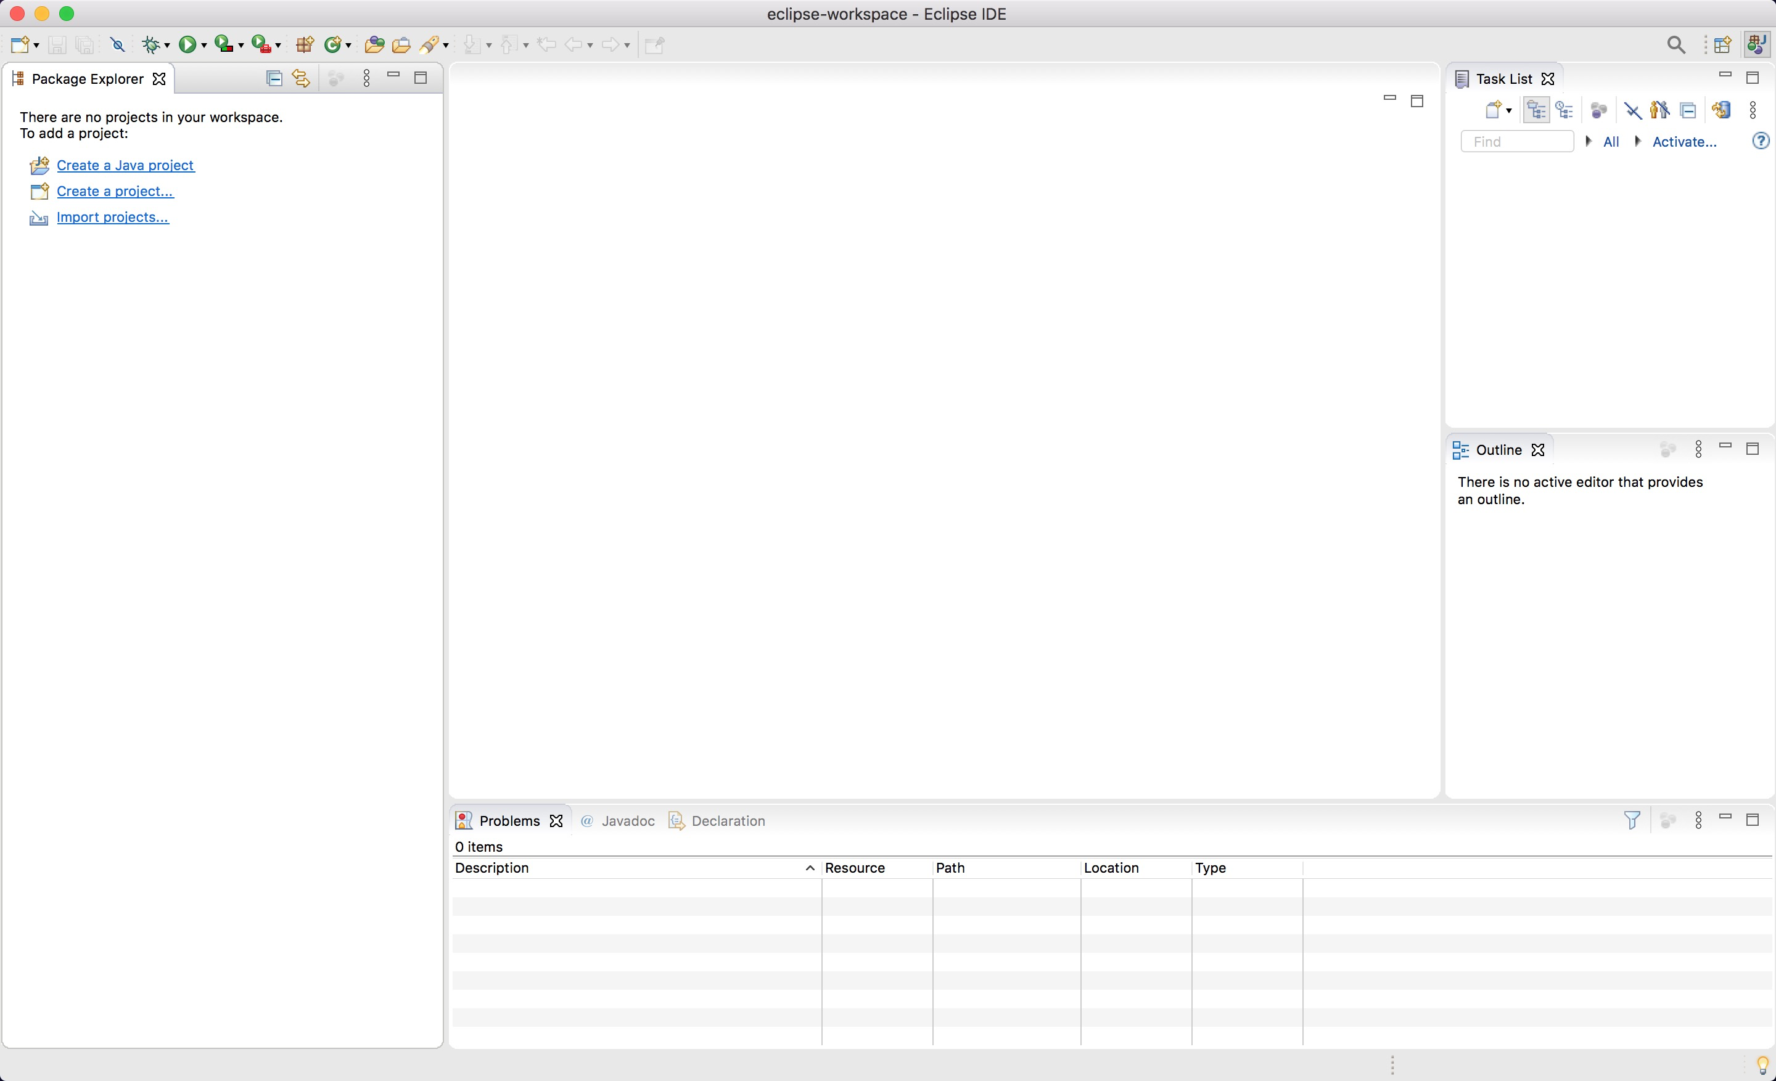Click the New wizard toolbar icon

pyautogui.click(x=20, y=44)
